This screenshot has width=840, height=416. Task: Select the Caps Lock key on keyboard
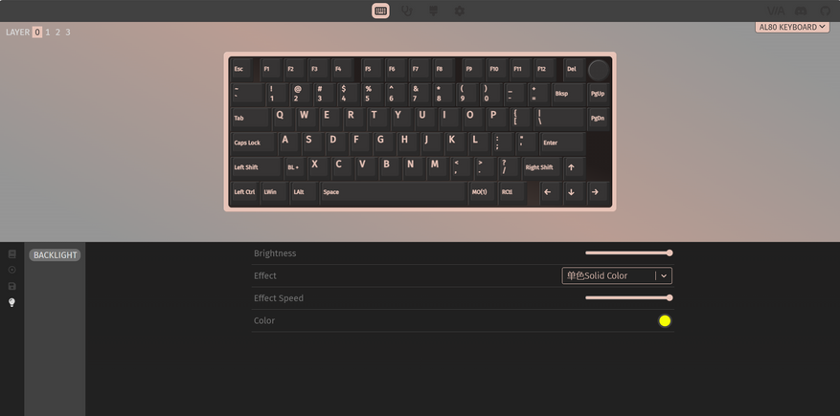pos(253,142)
